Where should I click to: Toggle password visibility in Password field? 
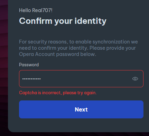click(135, 79)
